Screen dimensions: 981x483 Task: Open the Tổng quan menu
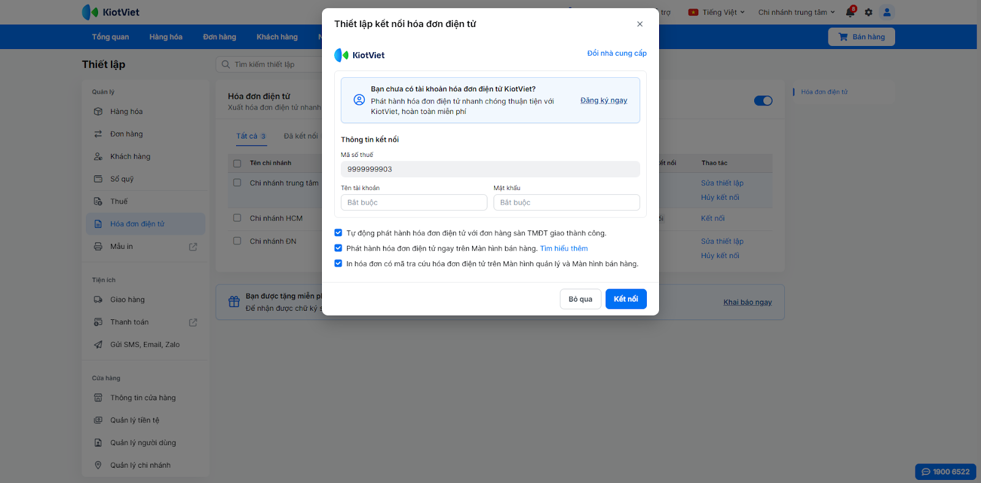[x=110, y=37]
